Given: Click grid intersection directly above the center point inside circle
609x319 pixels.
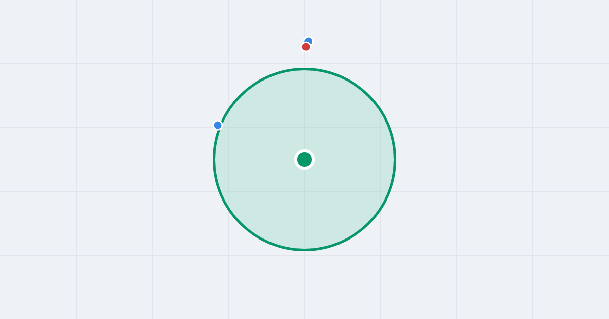Looking at the screenshot, I should pyautogui.click(x=304, y=128).
